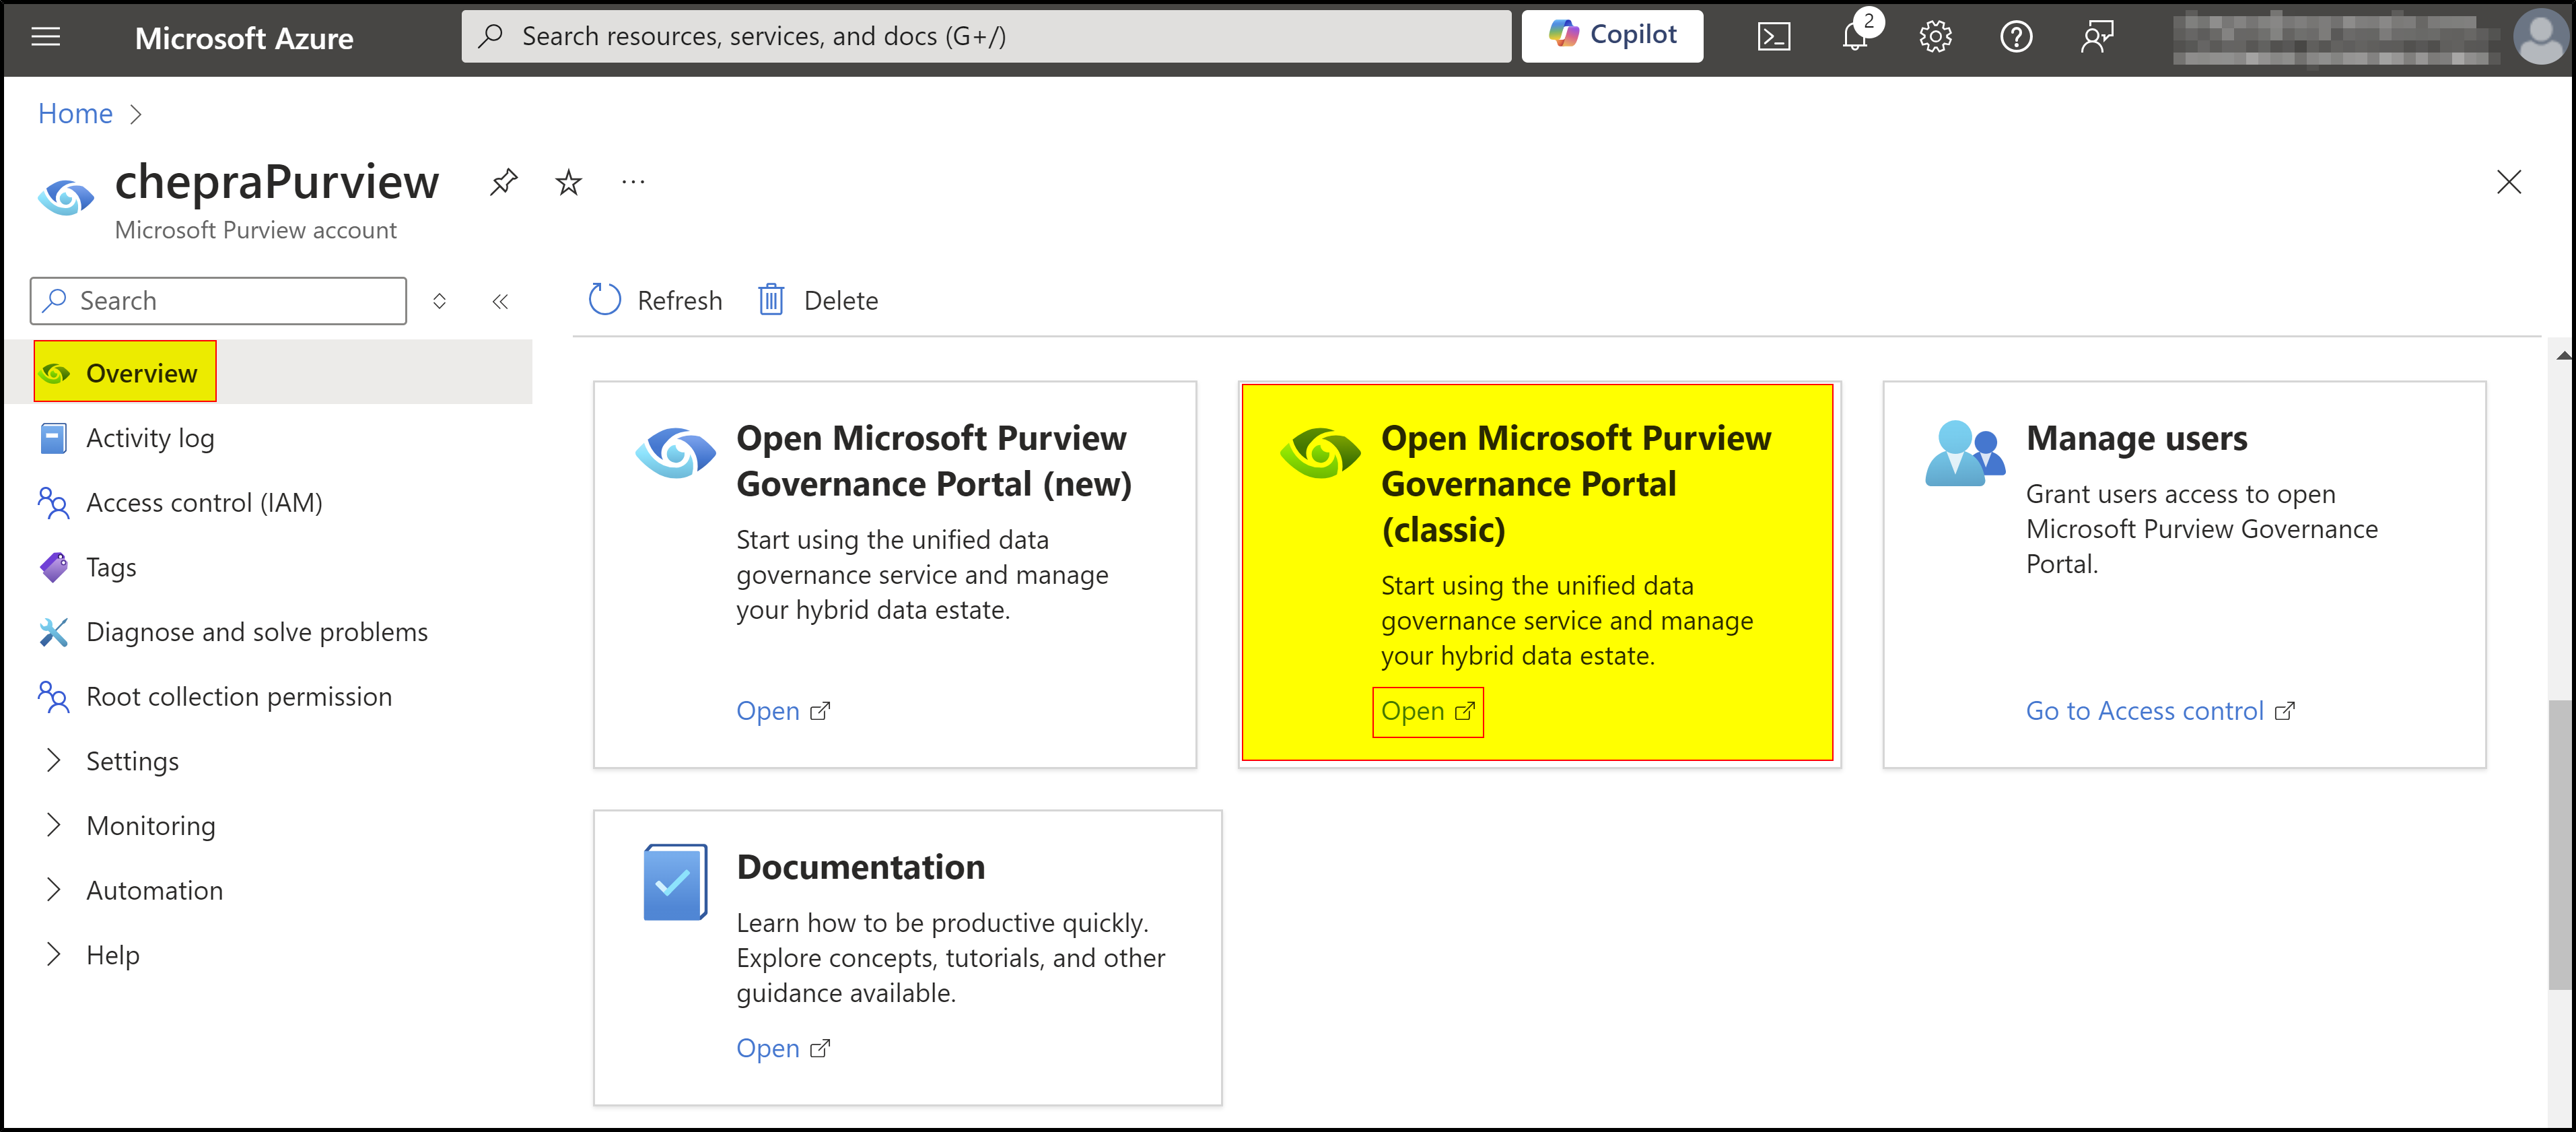The height and width of the screenshot is (1132, 2576).
Task: Click Diagnose wrench icon
Action: tap(53, 632)
